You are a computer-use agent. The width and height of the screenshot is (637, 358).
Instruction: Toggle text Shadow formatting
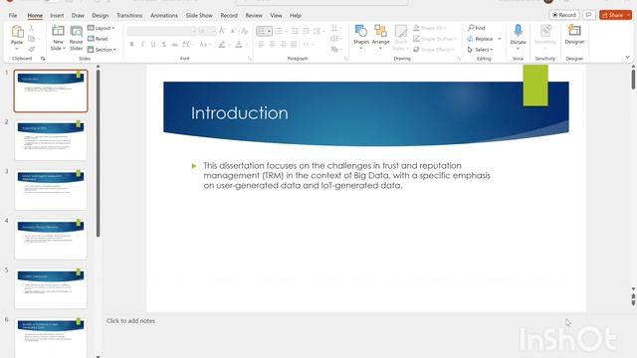click(x=163, y=44)
